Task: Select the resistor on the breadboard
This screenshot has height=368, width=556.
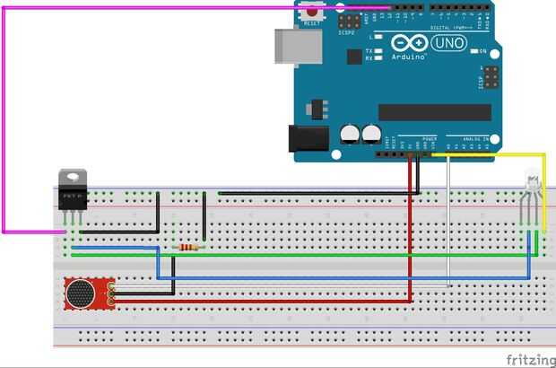Action: [189, 248]
